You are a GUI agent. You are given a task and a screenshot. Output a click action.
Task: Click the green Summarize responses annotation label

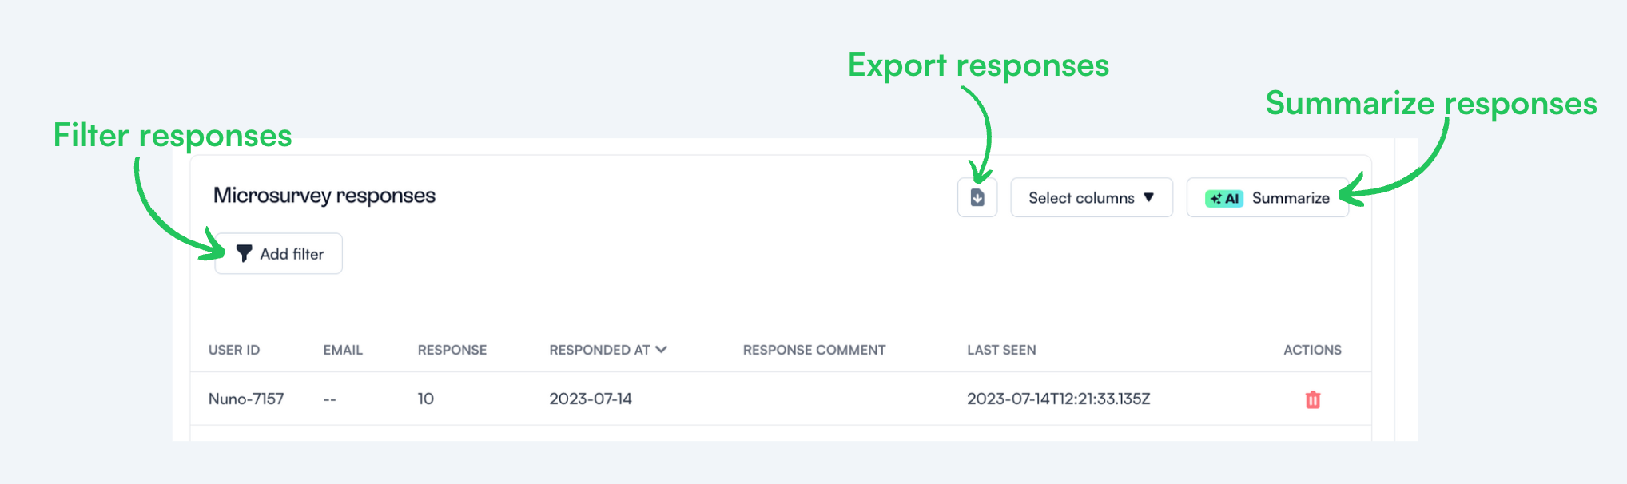tap(1431, 104)
